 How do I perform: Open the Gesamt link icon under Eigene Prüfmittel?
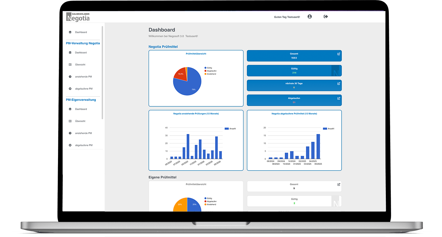339,184
